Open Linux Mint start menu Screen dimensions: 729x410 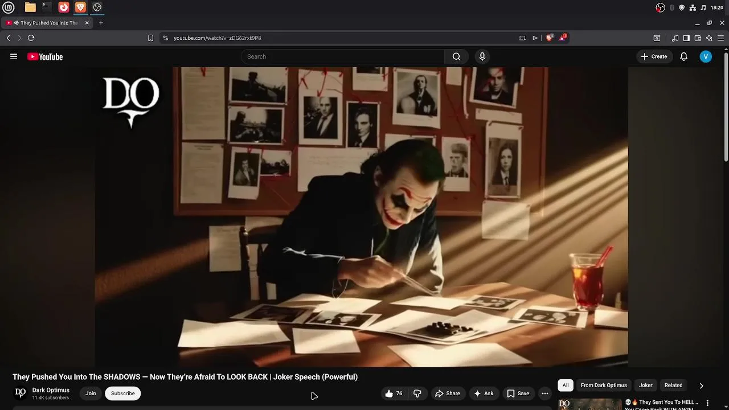coord(9,7)
